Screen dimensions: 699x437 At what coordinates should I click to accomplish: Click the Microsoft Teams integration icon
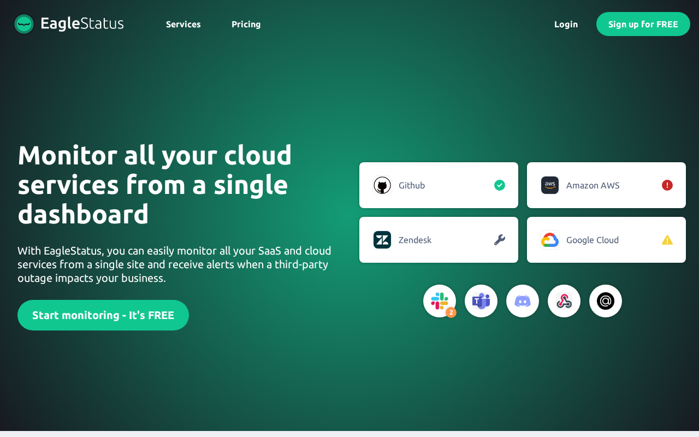pos(481,301)
